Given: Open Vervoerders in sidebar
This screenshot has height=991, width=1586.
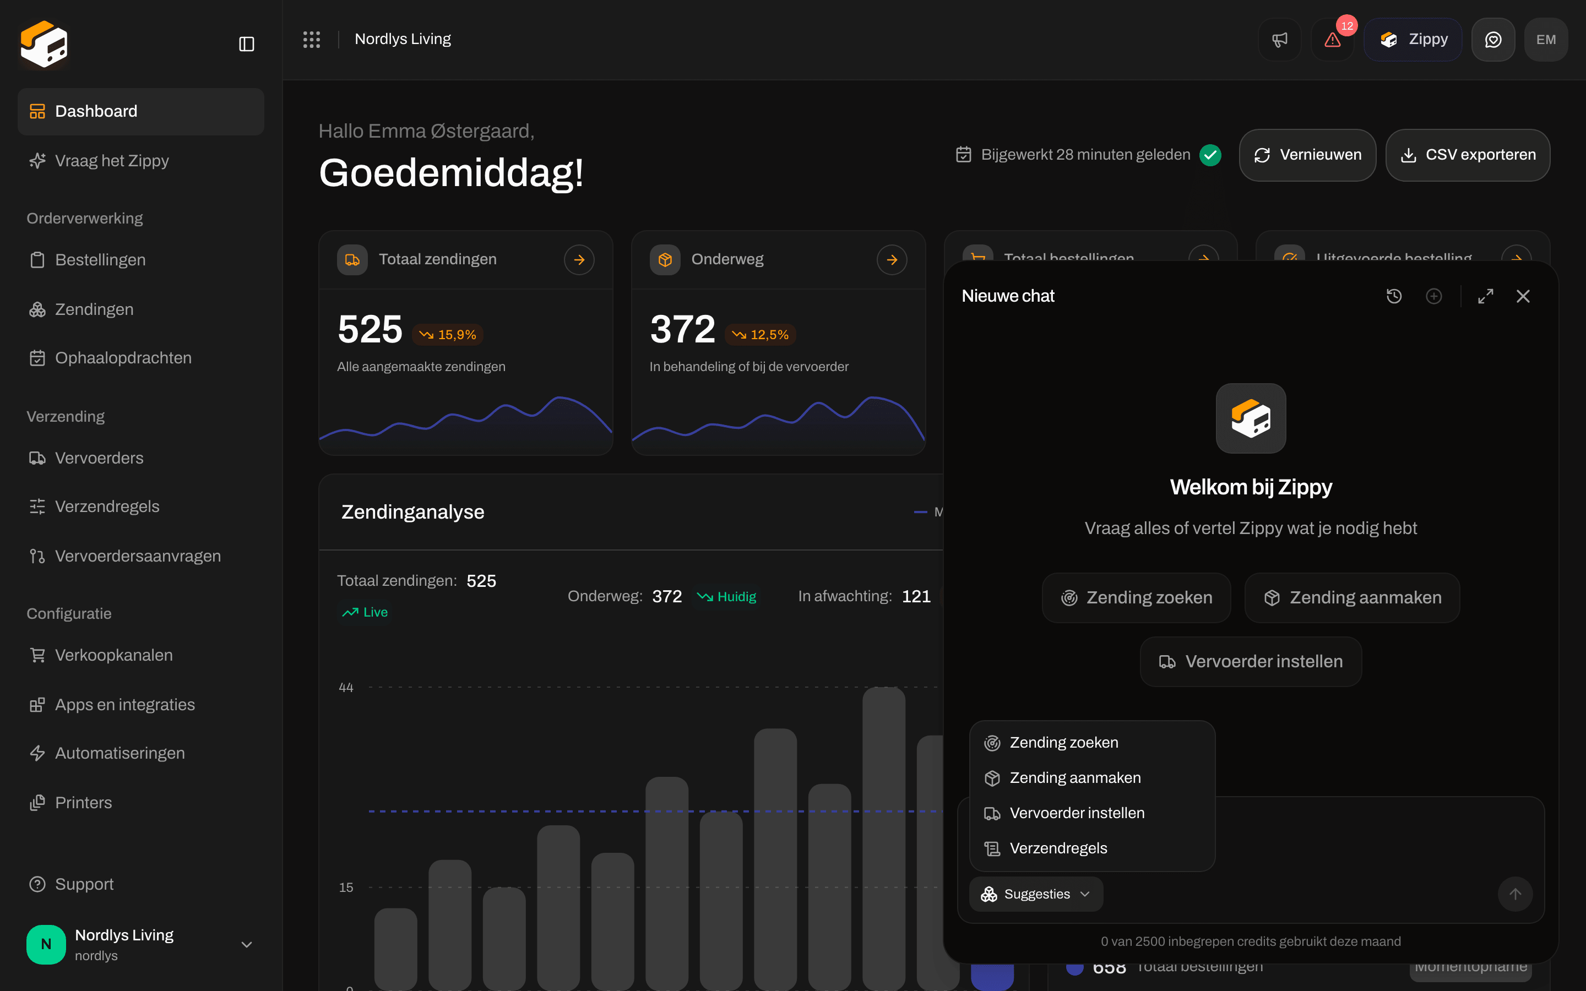Looking at the screenshot, I should click(x=141, y=458).
